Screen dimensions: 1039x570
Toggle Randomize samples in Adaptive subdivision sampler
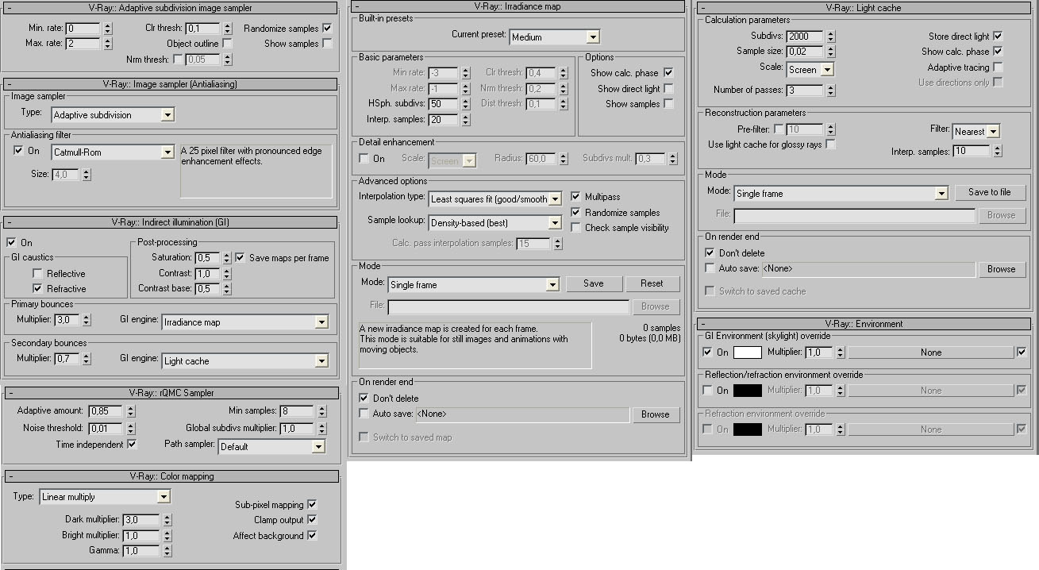click(327, 29)
